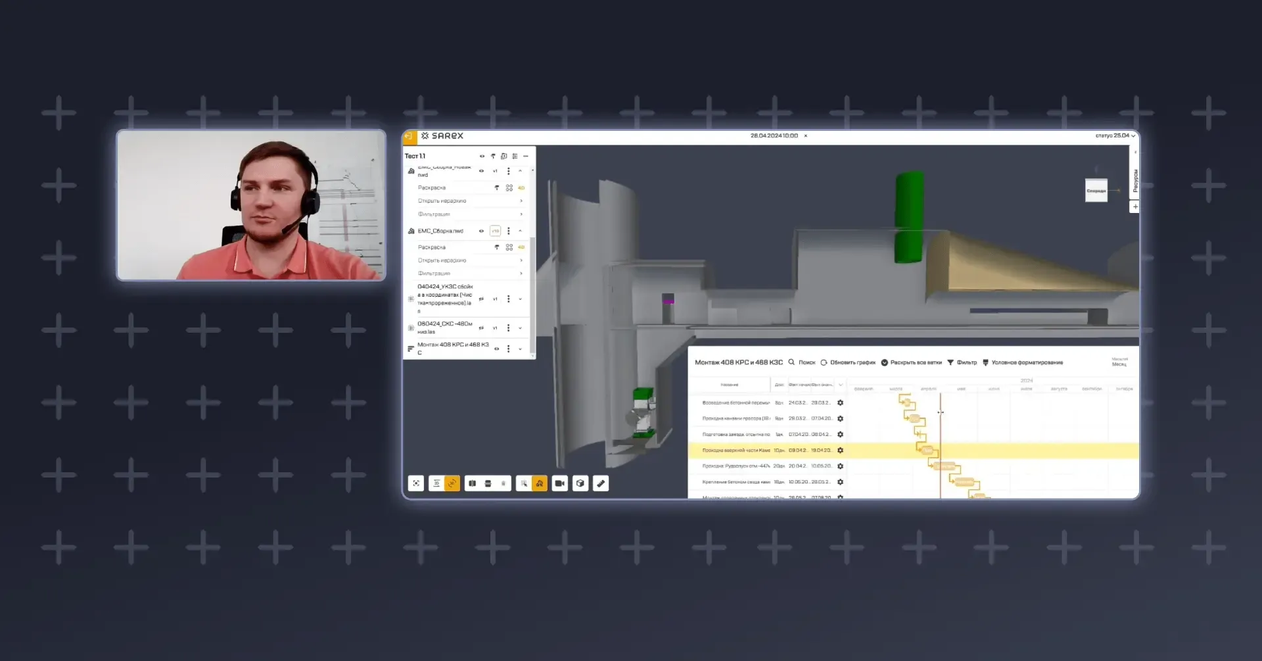This screenshot has height=661, width=1262.
Task: Open gear for highlighted Проходка верхней части task
Action: [x=840, y=450]
